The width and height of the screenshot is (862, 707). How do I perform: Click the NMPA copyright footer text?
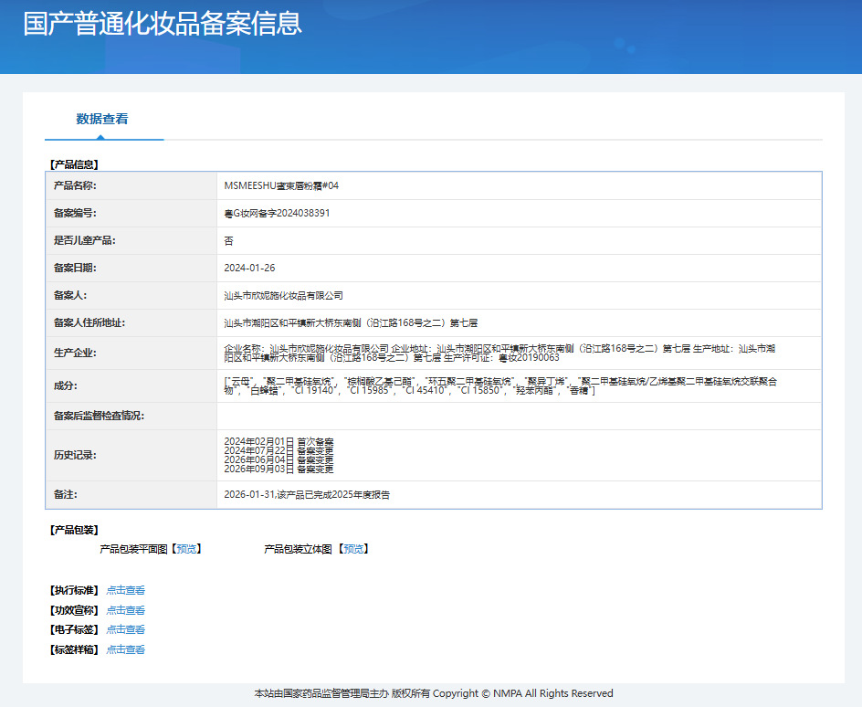click(434, 694)
